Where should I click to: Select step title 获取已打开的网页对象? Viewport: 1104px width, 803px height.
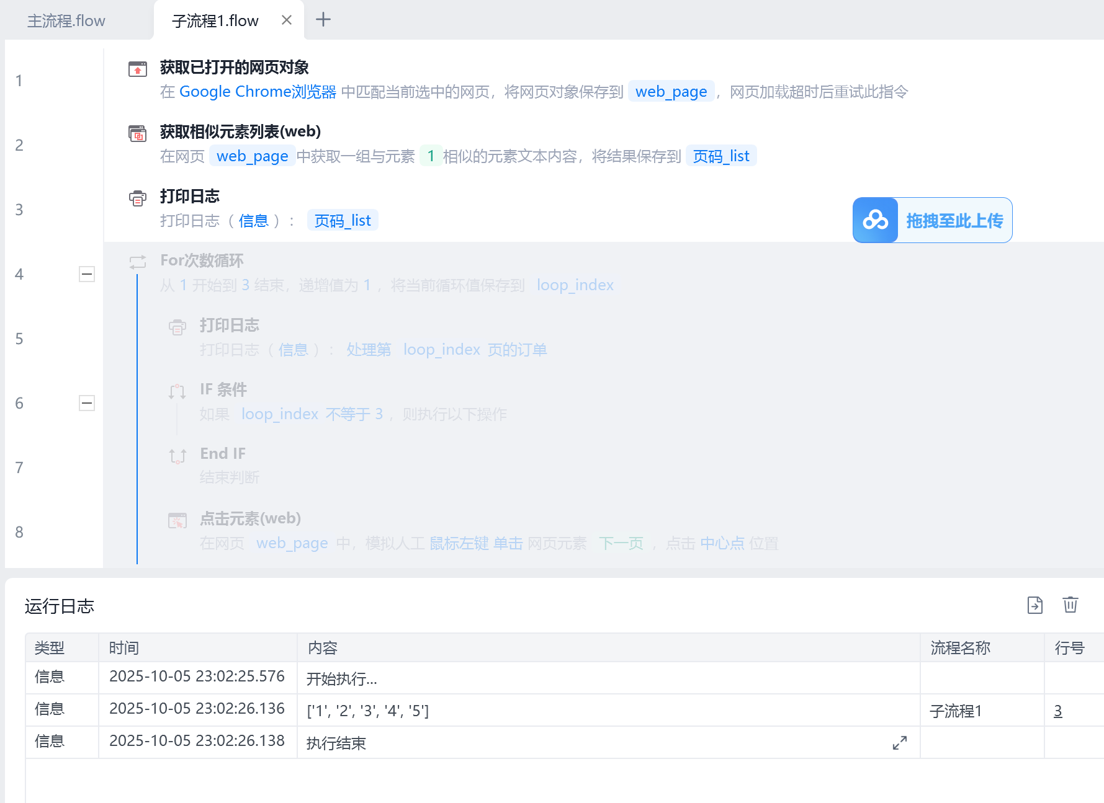pyautogui.click(x=235, y=68)
